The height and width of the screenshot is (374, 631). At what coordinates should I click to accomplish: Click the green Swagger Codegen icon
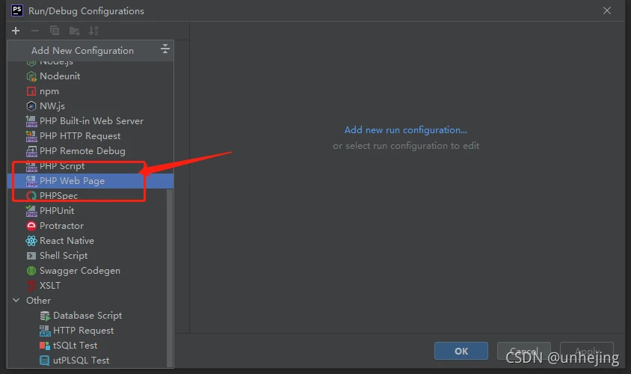point(31,271)
